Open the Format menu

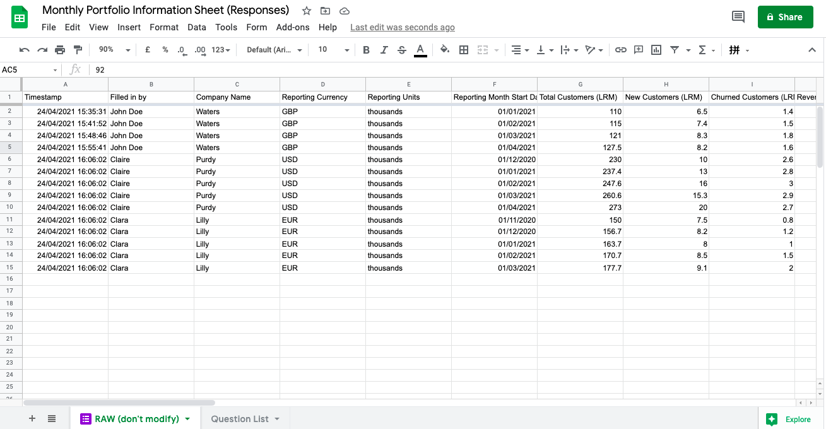pos(164,27)
